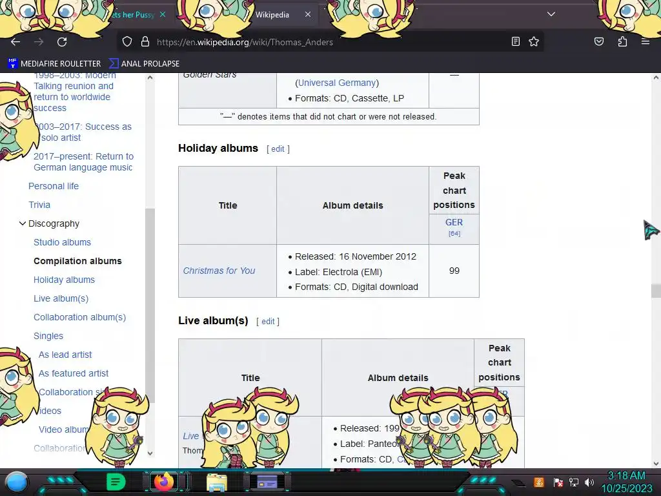Screen dimensions: 661x496
Task: Show the clock and date calendar
Action: click(626, 482)
